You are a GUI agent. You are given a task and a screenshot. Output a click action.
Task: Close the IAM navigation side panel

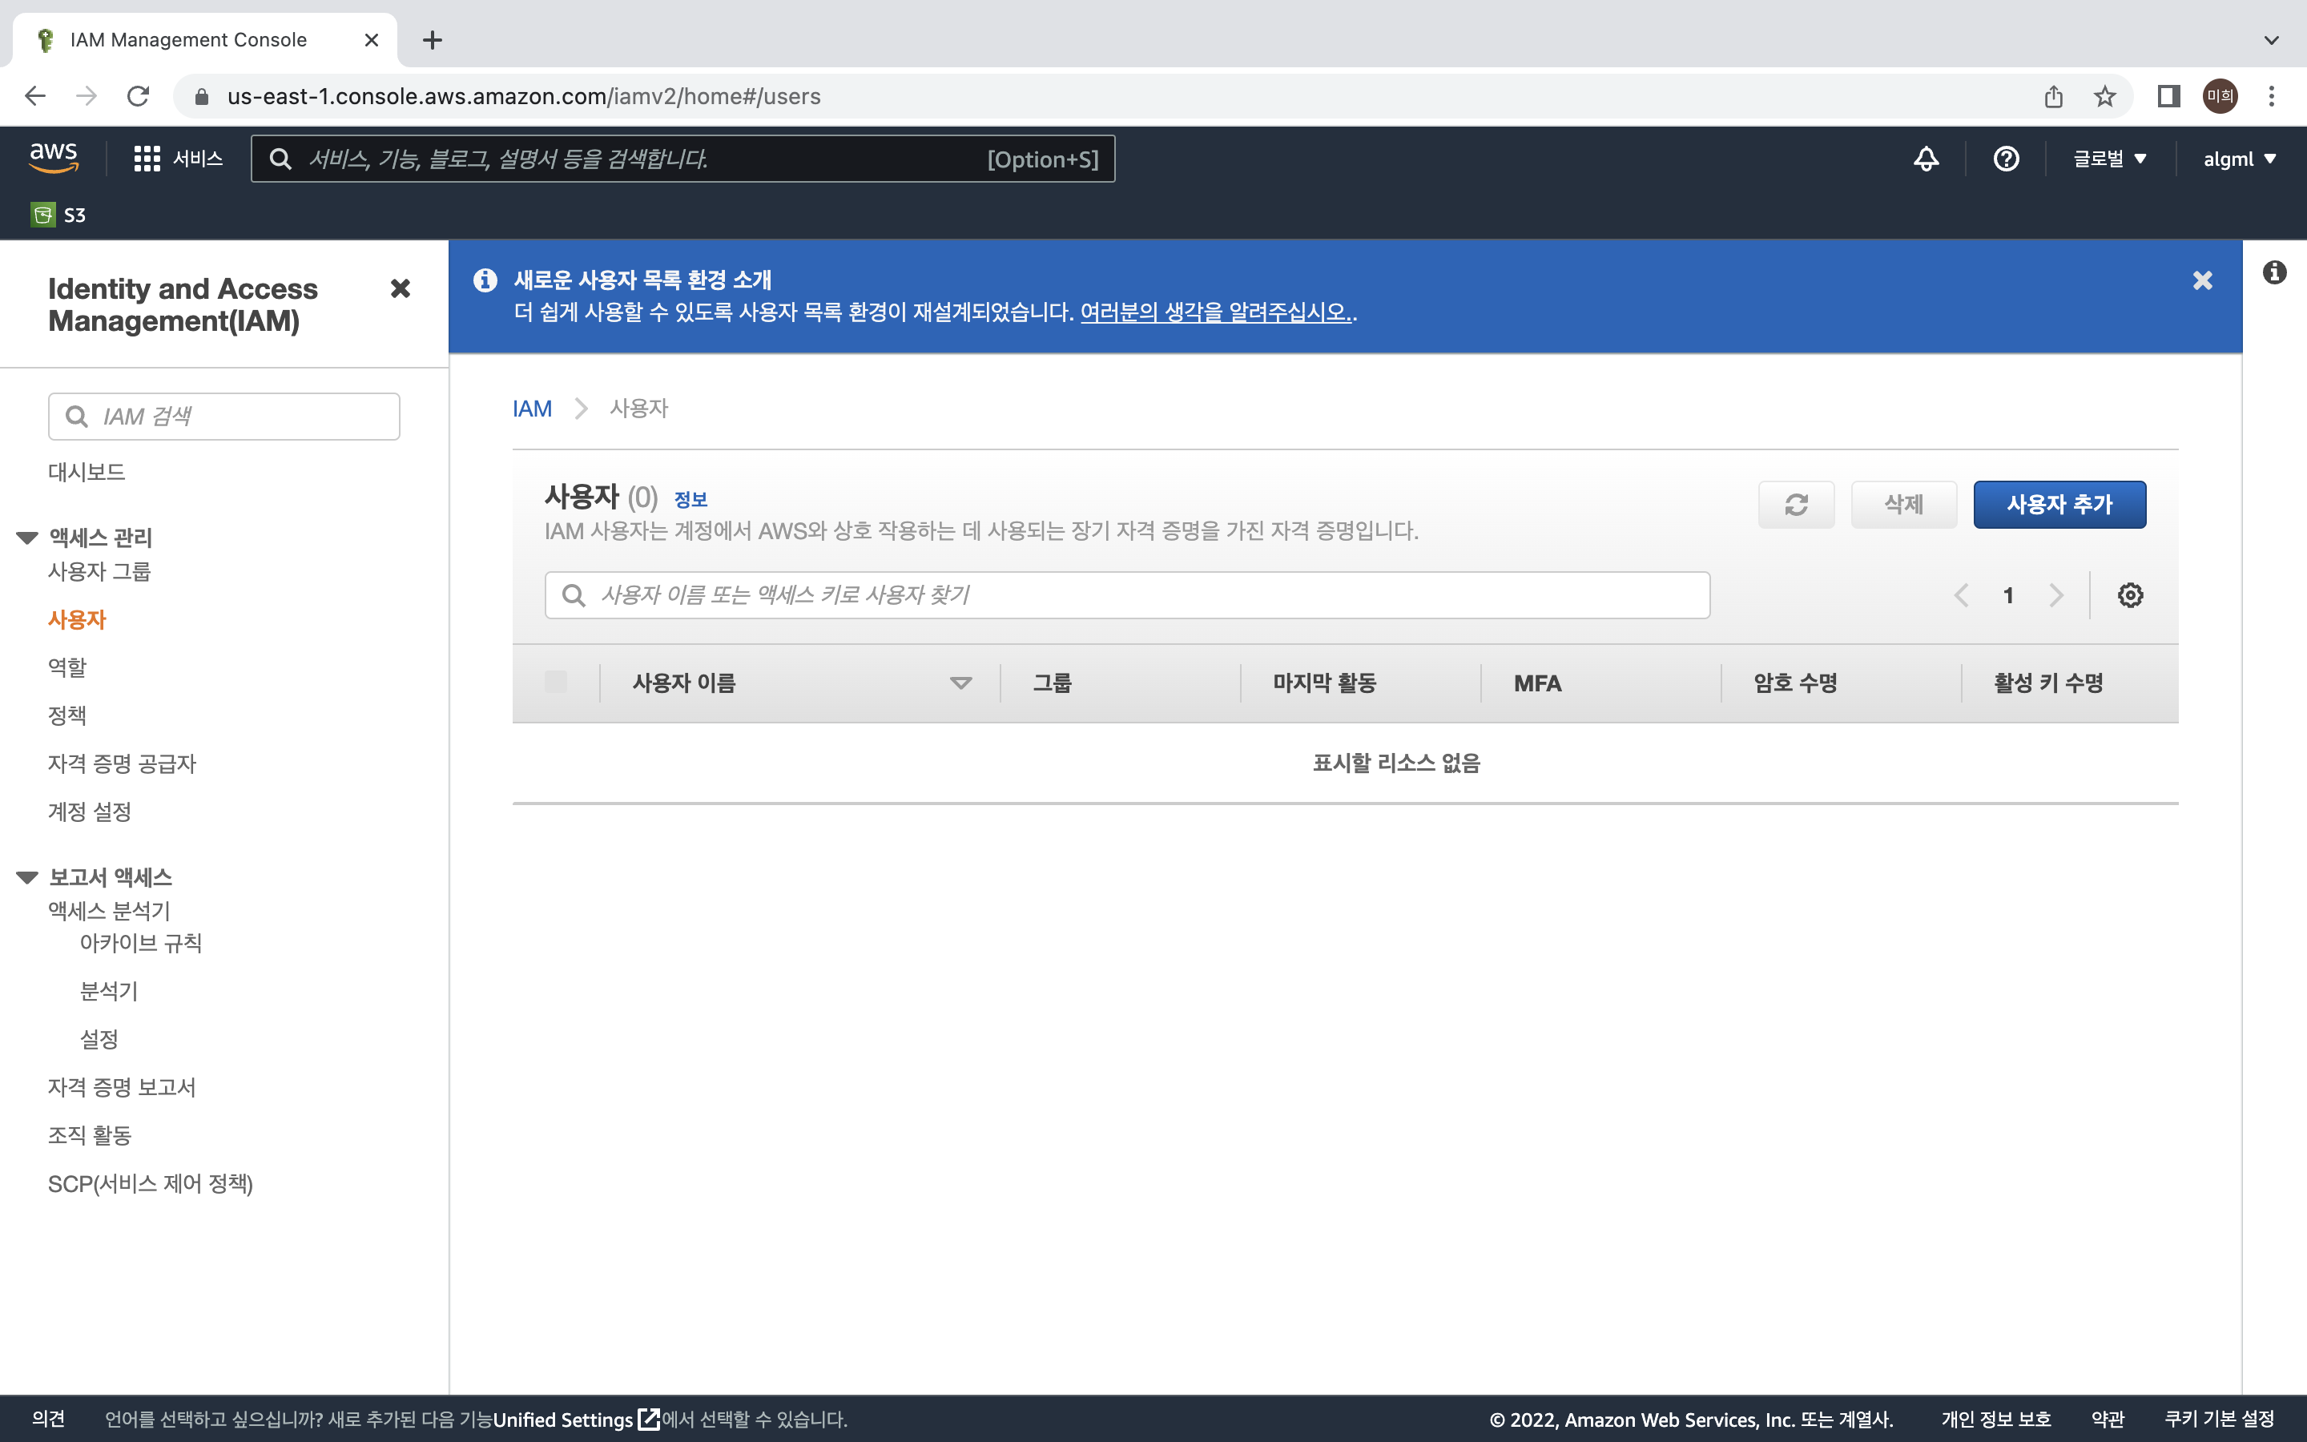[x=401, y=288]
